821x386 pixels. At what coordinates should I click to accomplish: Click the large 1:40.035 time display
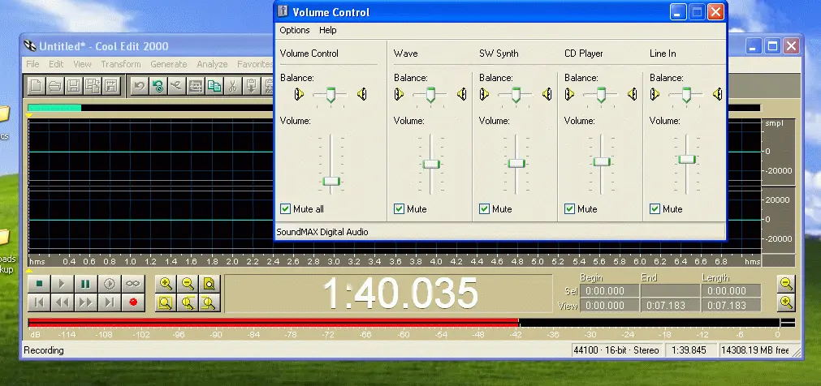(400, 294)
